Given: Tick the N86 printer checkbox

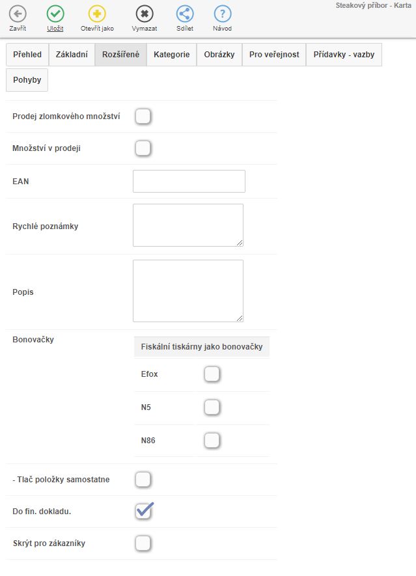Looking at the screenshot, I should 212,441.
